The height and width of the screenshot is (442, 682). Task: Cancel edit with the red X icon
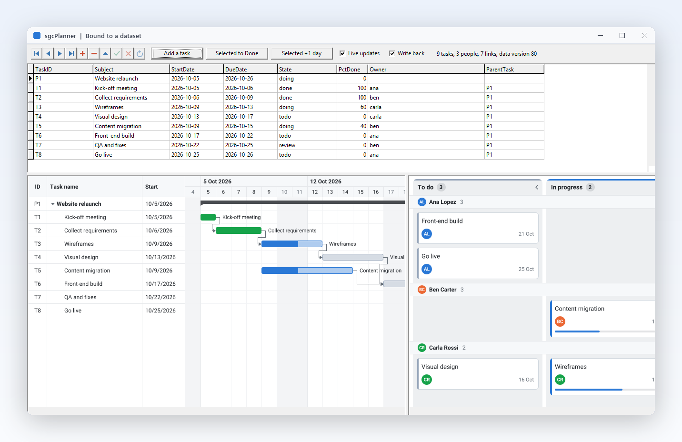click(x=128, y=53)
